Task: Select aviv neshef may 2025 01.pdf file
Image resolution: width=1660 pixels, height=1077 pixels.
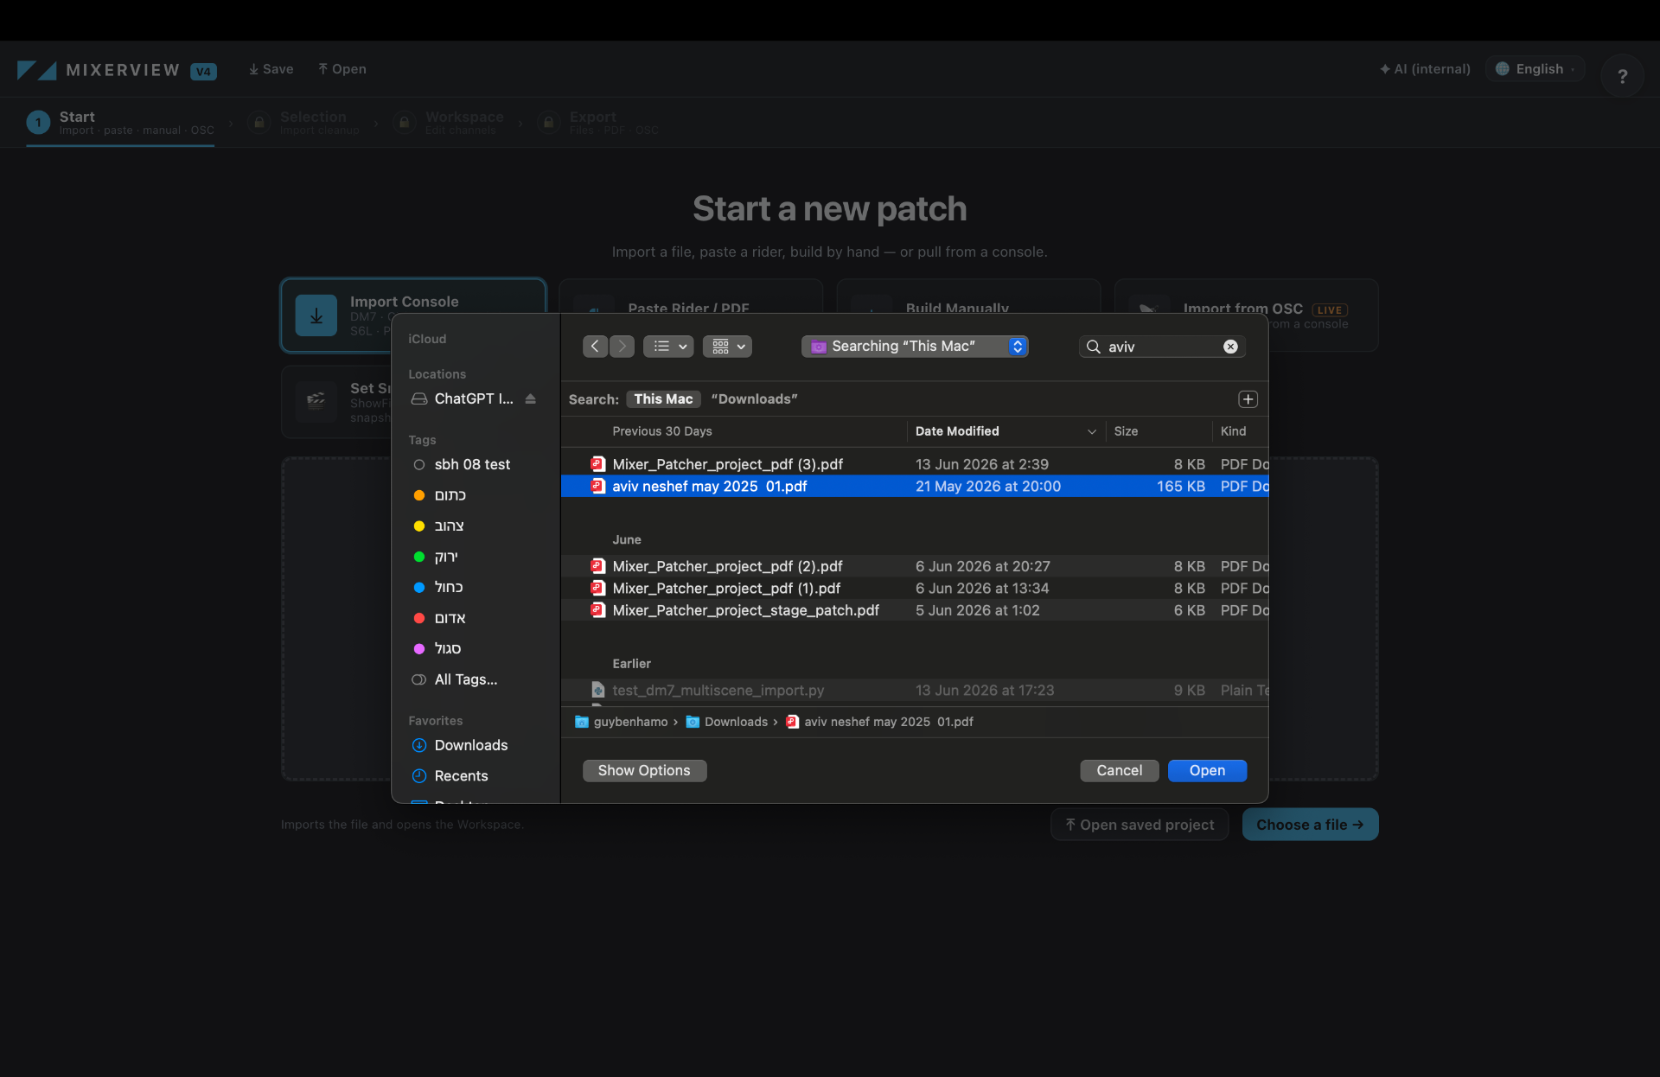Action: coord(915,487)
